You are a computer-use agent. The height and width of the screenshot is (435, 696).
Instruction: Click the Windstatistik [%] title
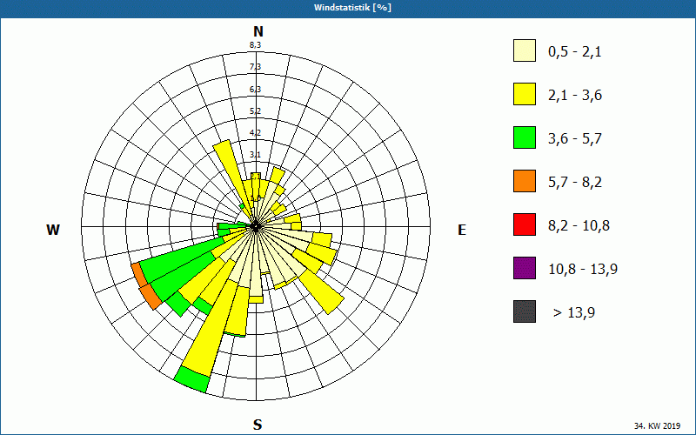[x=352, y=8]
